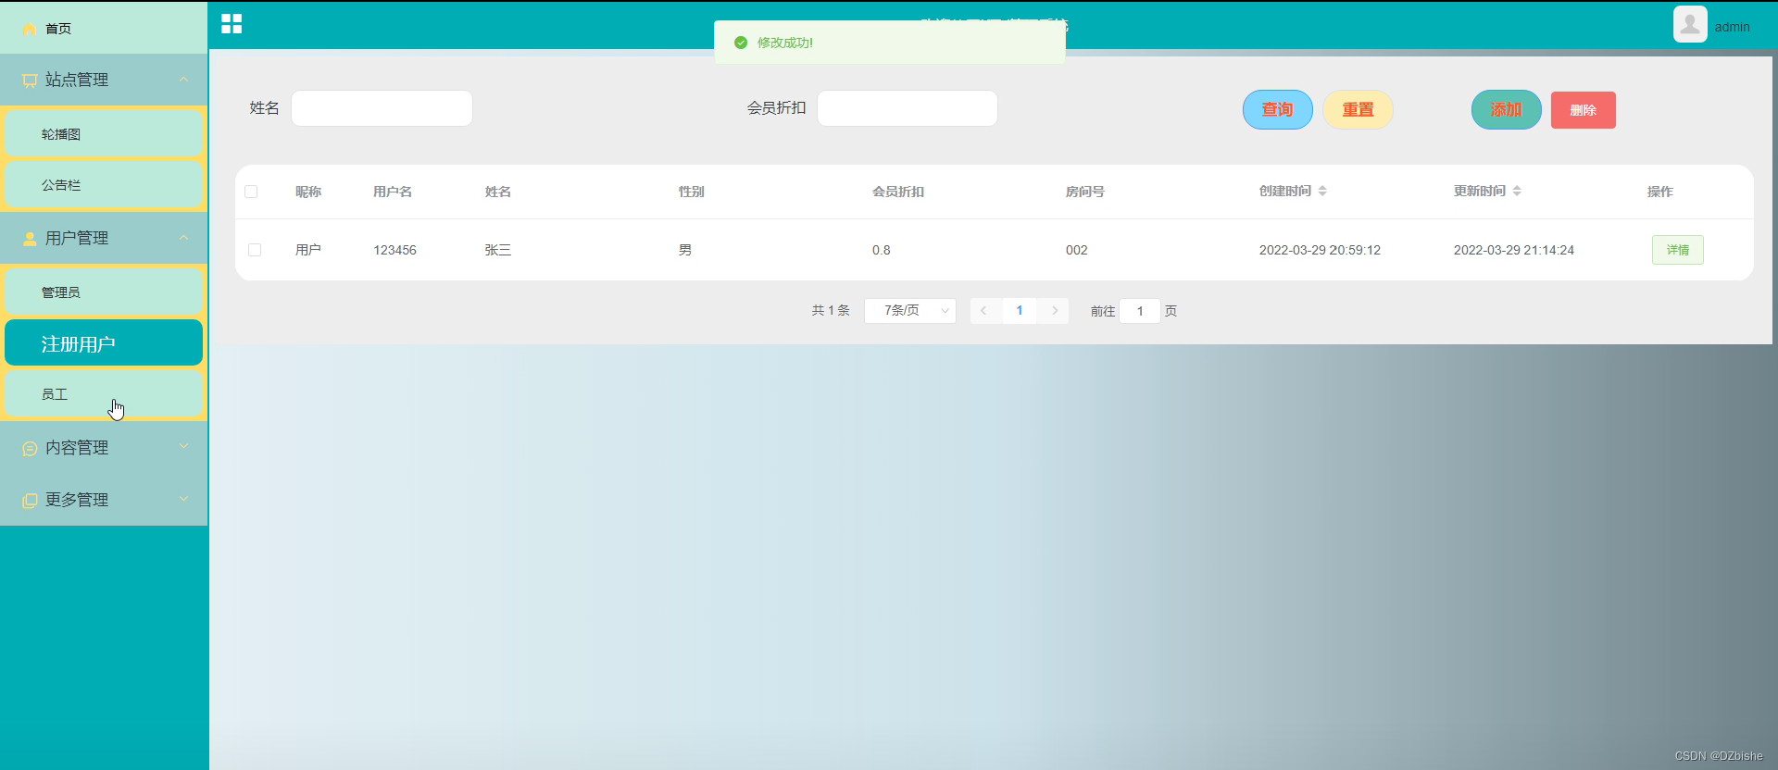
Task: Click the gender cell 男
Action: 685,250
